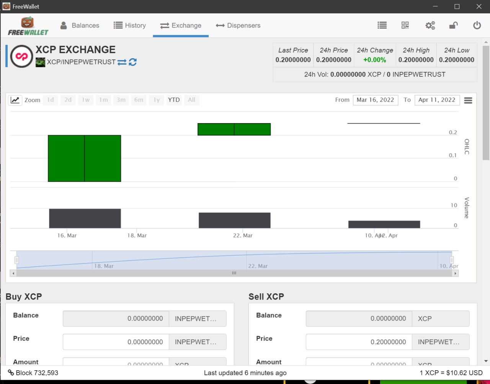Click the Last Price value cell
Screen dimensions: 490x384
coord(293,60)
